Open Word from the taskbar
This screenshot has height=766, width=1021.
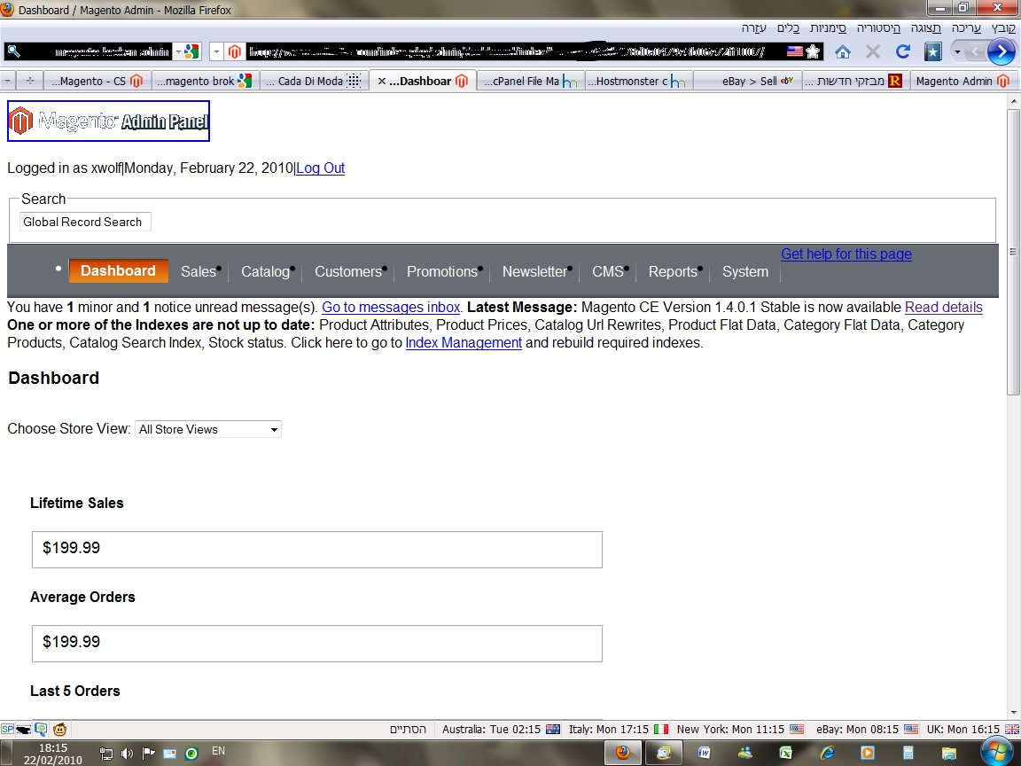click(x=704, y=753)
